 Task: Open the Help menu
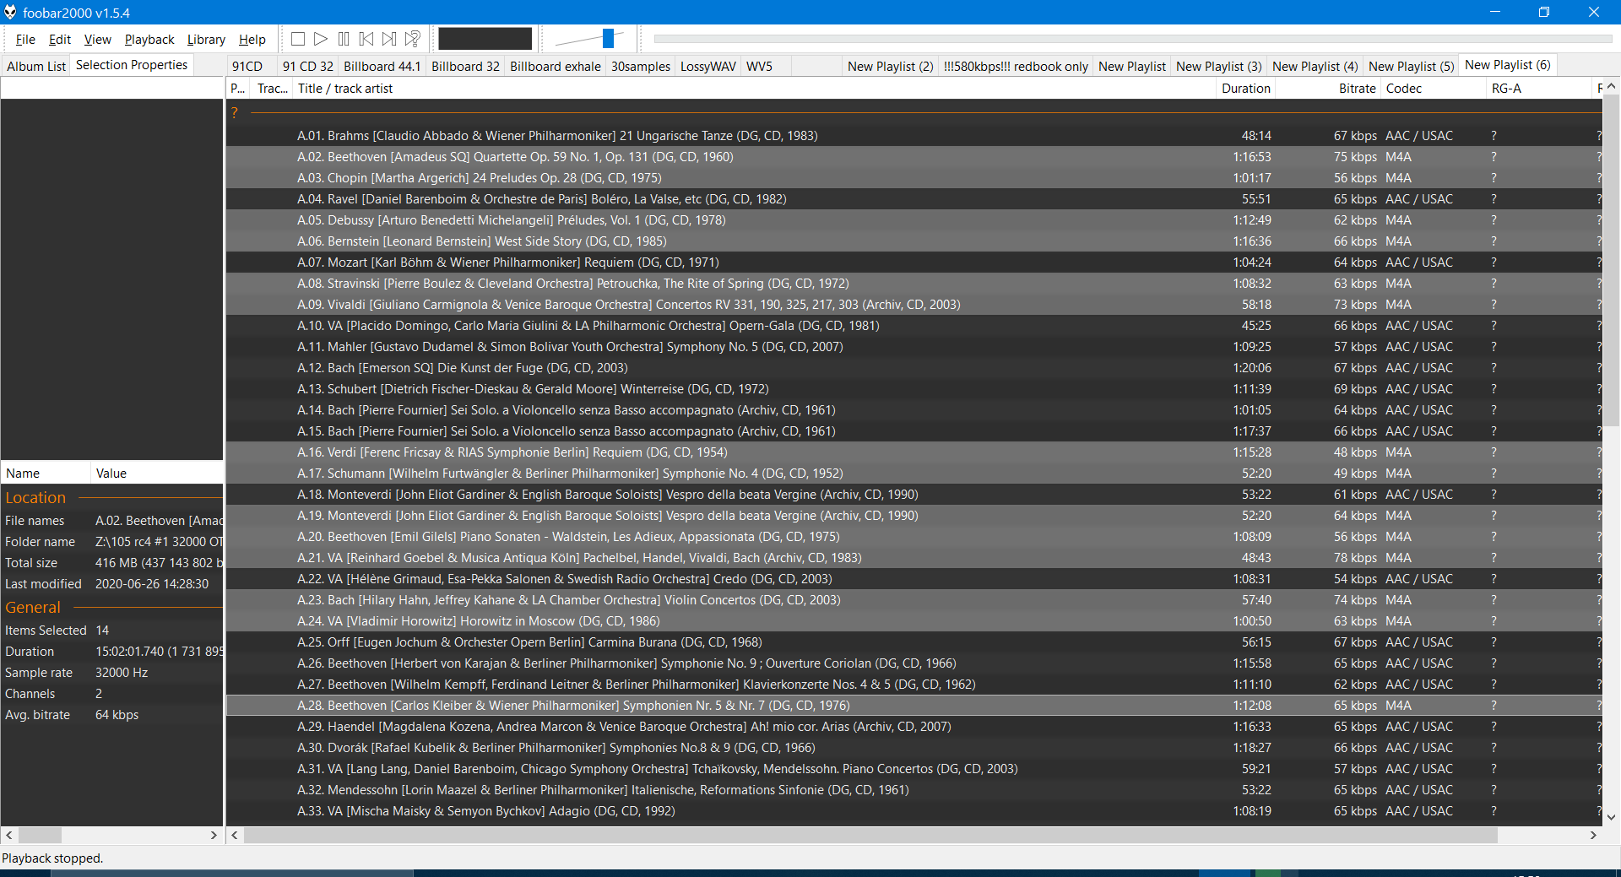click(x=252, y=40)
